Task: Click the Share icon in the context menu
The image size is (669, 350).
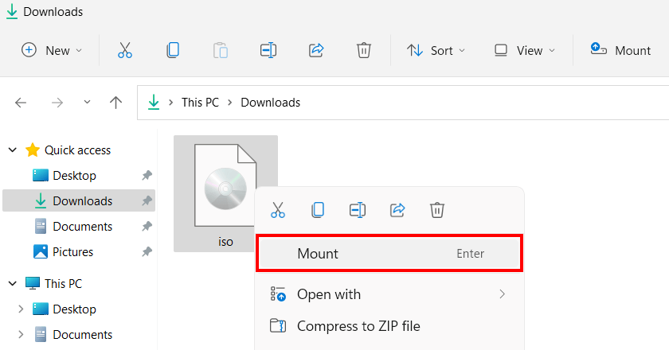Action: (x=397, y=210)
